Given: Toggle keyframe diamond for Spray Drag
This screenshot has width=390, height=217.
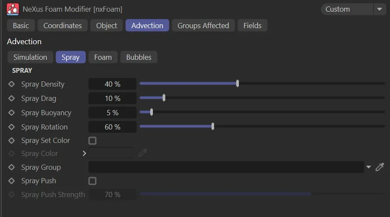Looking at the screenshot, I should (x=11, y=98).
